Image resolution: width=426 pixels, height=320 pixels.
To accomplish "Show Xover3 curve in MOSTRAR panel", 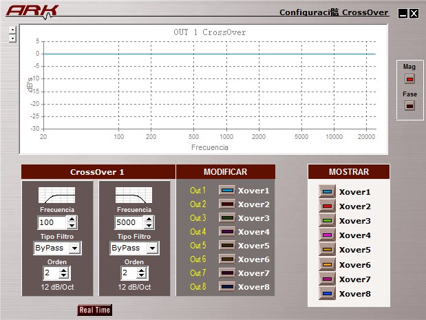I will 327,221.
